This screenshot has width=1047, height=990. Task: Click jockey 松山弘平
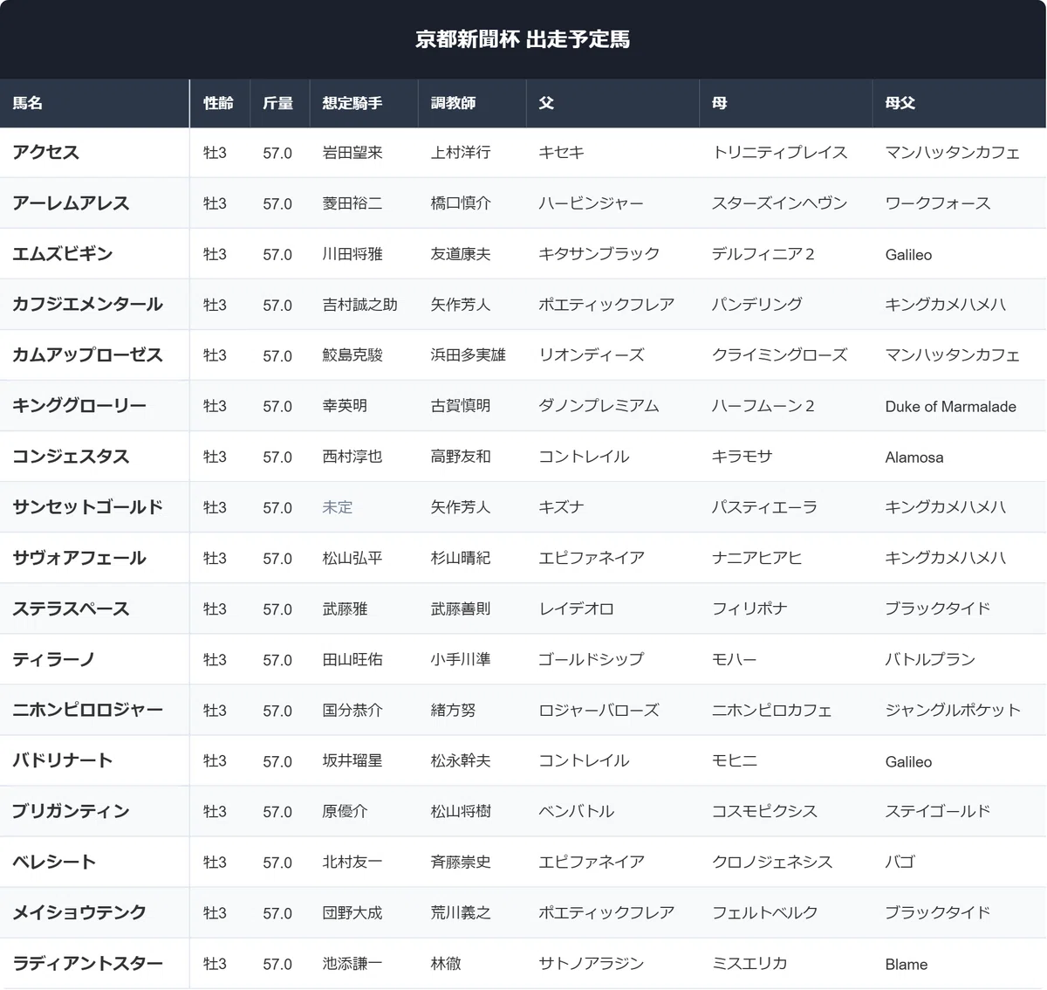(x=352, y=558)
